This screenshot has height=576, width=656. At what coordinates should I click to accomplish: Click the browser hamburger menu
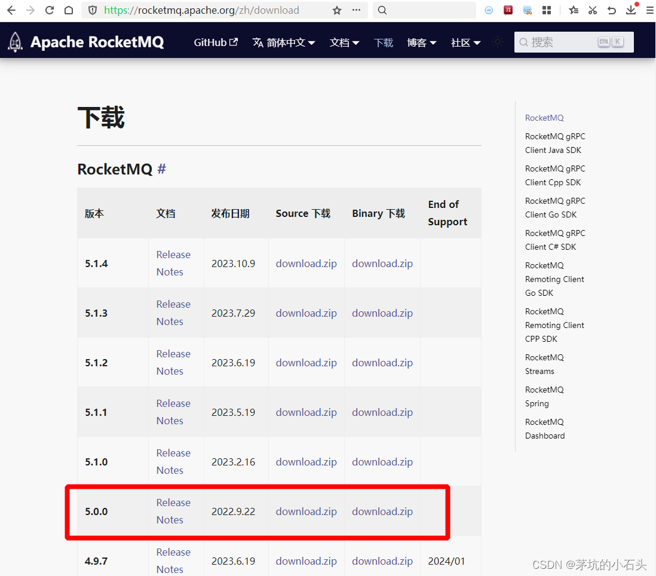[649, 10]
